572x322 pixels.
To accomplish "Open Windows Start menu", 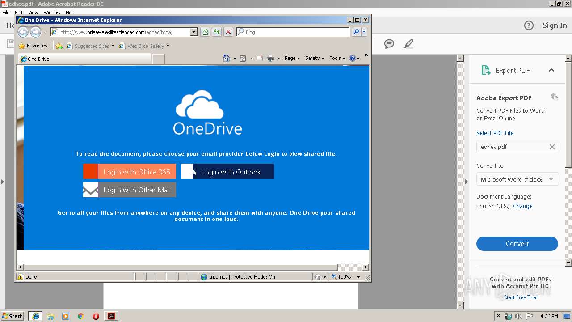I will click(x=13, y=316).
